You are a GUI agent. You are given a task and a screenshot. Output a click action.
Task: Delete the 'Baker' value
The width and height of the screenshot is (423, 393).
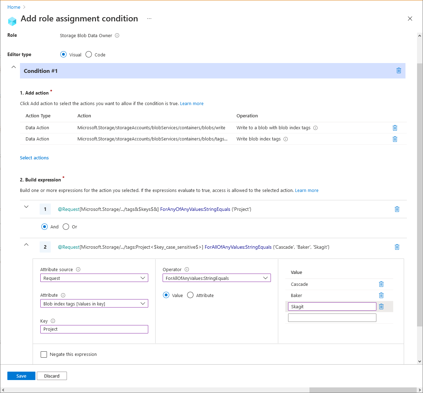[381, 295]
